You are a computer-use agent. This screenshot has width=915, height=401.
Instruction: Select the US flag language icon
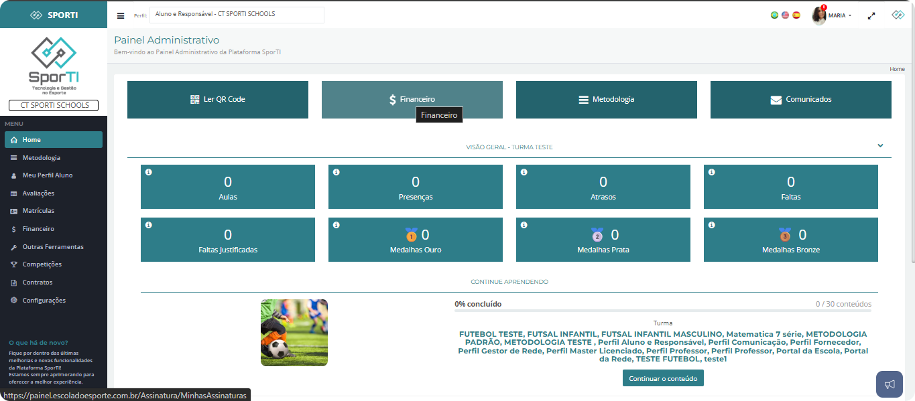pyautogui.click(x=785, y=15)
